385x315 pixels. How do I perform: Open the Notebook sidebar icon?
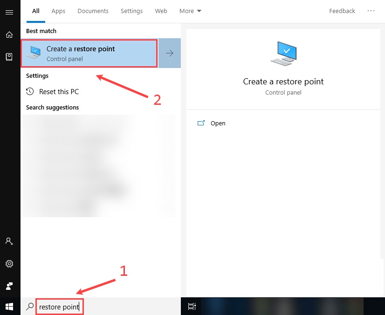pyautogui.click(x=9, y=57)
